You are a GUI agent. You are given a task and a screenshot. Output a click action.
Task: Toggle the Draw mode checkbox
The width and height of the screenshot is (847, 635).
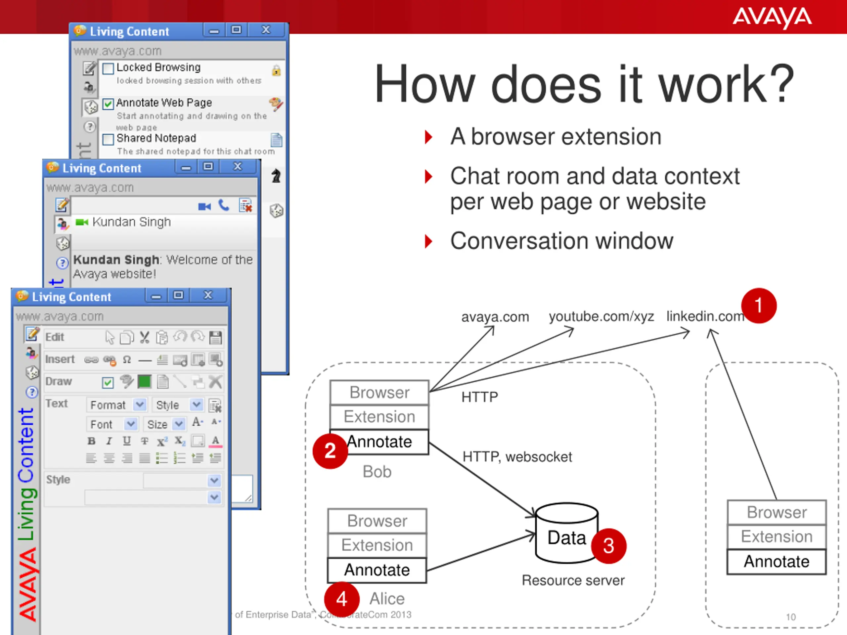(108, 382)
